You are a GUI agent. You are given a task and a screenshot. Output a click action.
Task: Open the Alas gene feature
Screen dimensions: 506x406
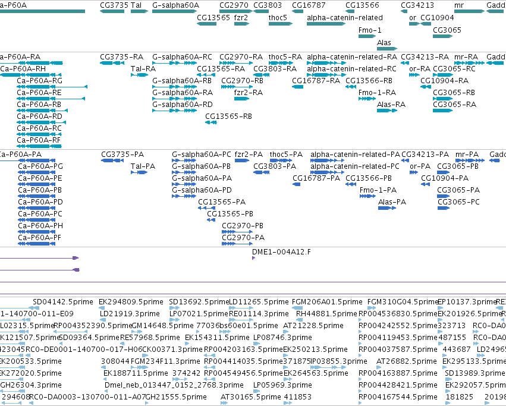pyautogui.click(x=387, y=49)
